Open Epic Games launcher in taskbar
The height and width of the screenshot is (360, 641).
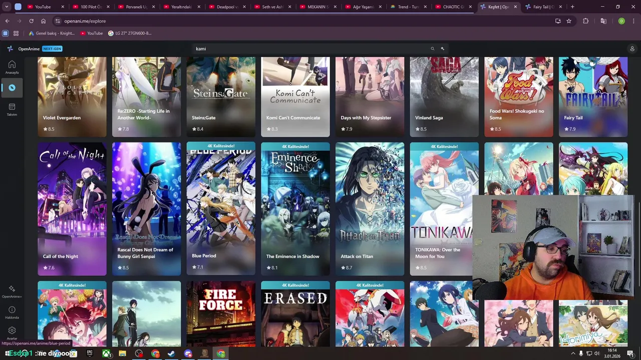(x=90, y=353)
